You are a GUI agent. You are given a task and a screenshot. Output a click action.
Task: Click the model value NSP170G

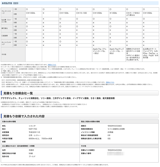pos(33,129)
